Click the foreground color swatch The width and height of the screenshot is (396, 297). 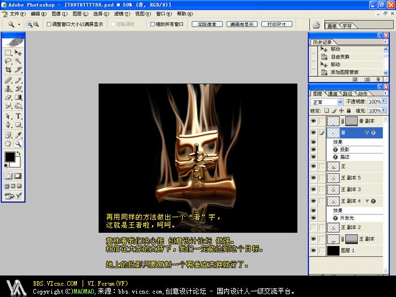[10, 157]
